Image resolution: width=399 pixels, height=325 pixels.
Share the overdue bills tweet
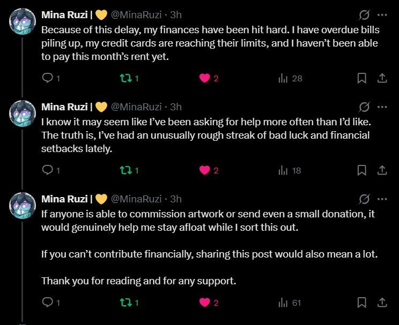click(x=382, y=79)
